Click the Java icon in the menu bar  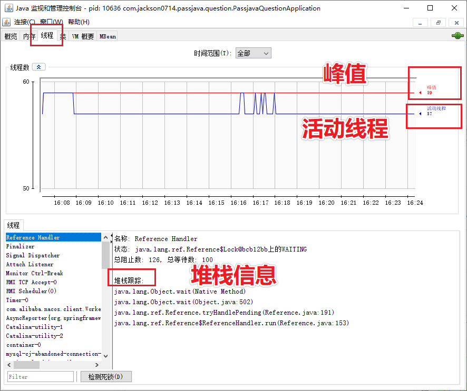tap(6, 22)
